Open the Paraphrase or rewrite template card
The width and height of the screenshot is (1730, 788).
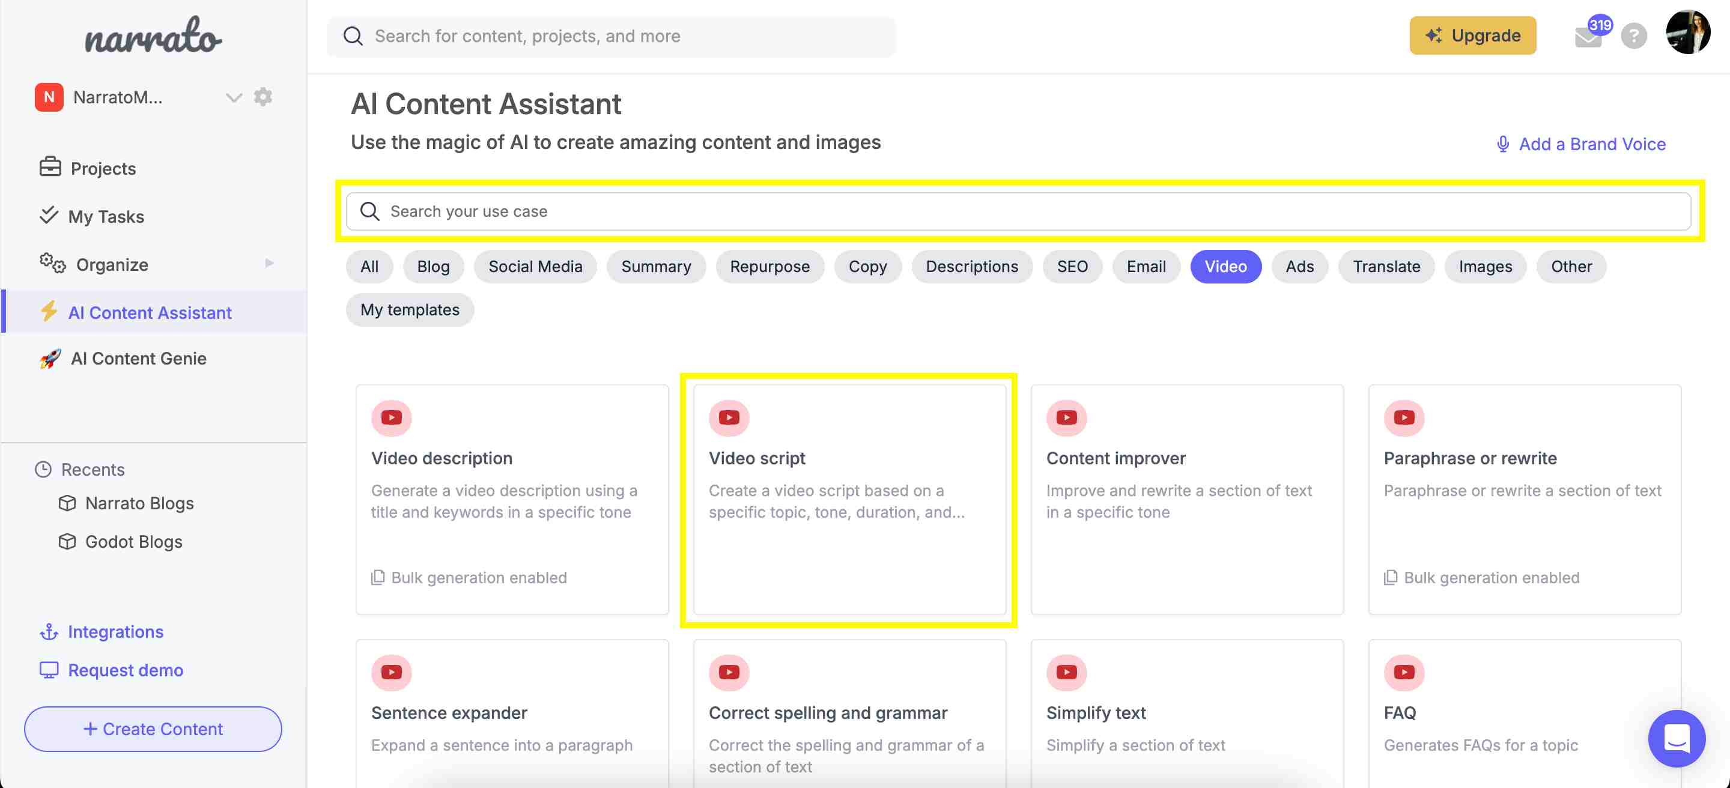tap(1525, 499)
